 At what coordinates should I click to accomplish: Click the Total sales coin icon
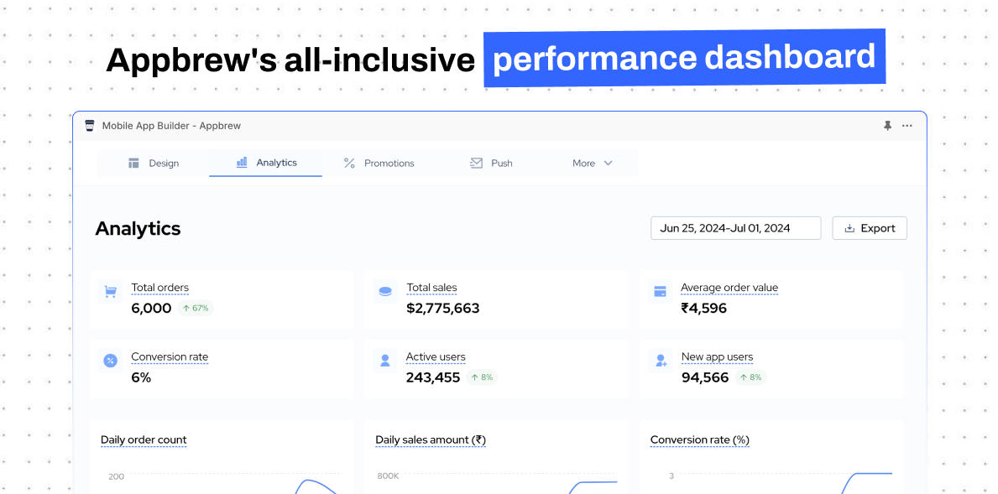pos(385,292)
